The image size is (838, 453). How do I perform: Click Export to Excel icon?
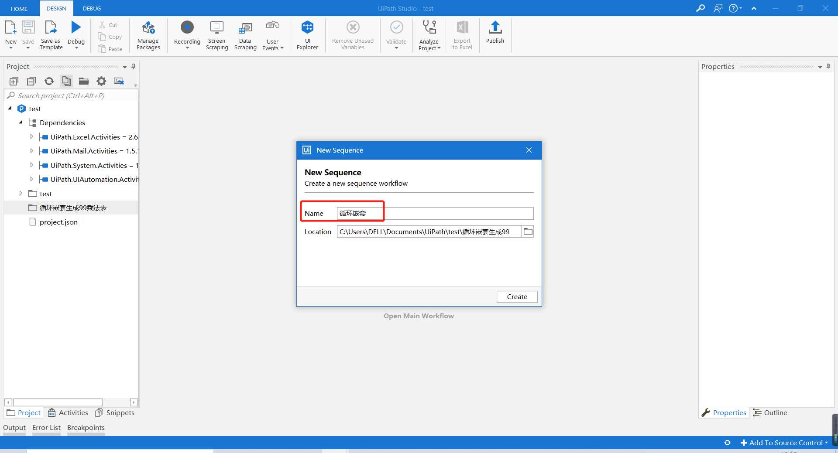point(462,27)
